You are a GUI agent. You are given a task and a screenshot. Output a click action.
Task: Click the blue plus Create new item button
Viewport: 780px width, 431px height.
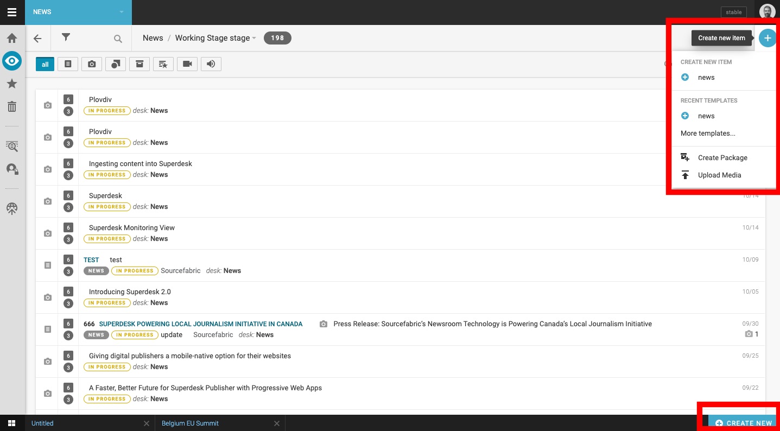point(768,38)
